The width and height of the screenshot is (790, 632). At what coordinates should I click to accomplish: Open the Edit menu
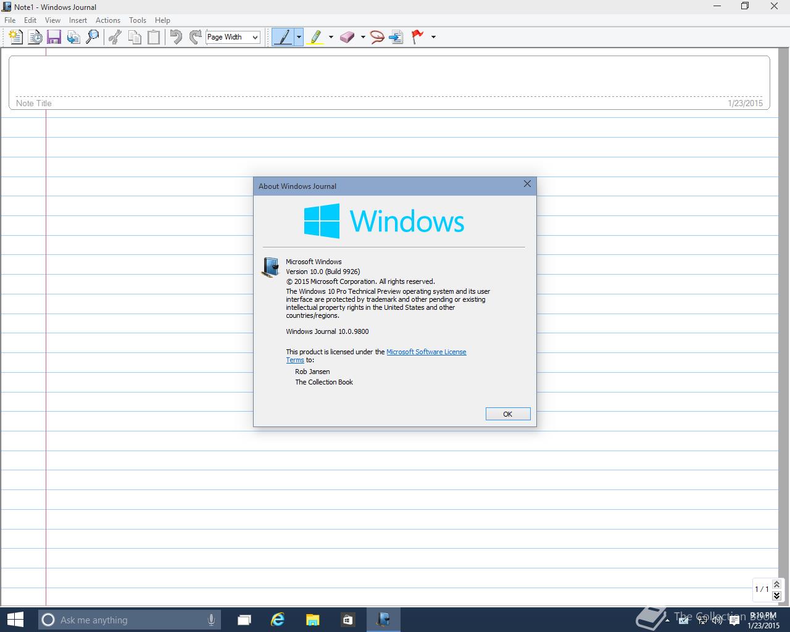click(x=30, y=20)
